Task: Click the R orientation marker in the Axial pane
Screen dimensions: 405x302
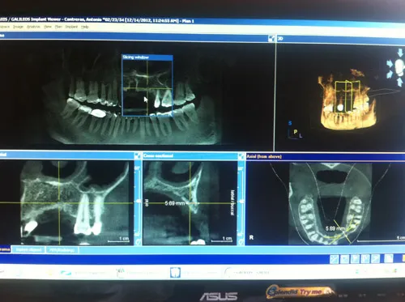Action: pos(251,237)
